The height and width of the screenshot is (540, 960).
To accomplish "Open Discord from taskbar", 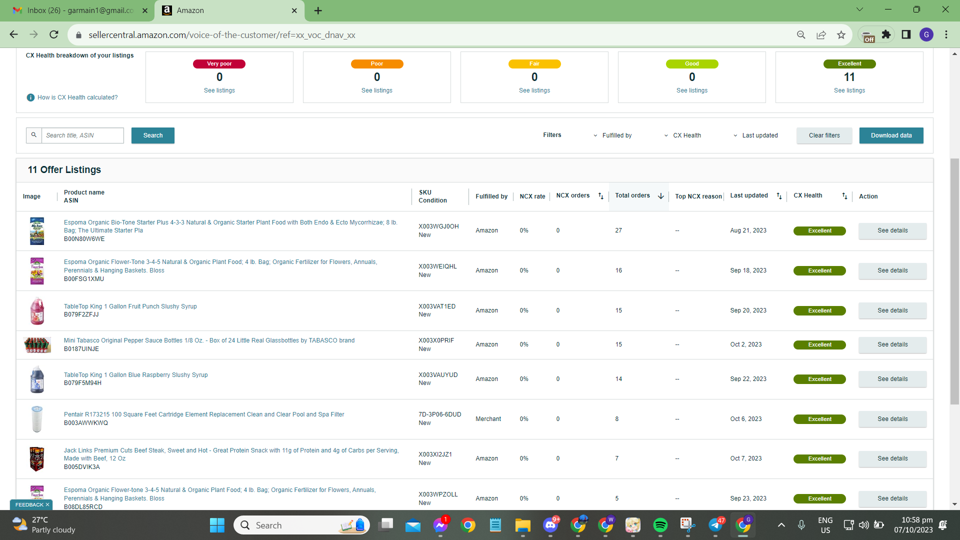I will click(x=550, y=525).
